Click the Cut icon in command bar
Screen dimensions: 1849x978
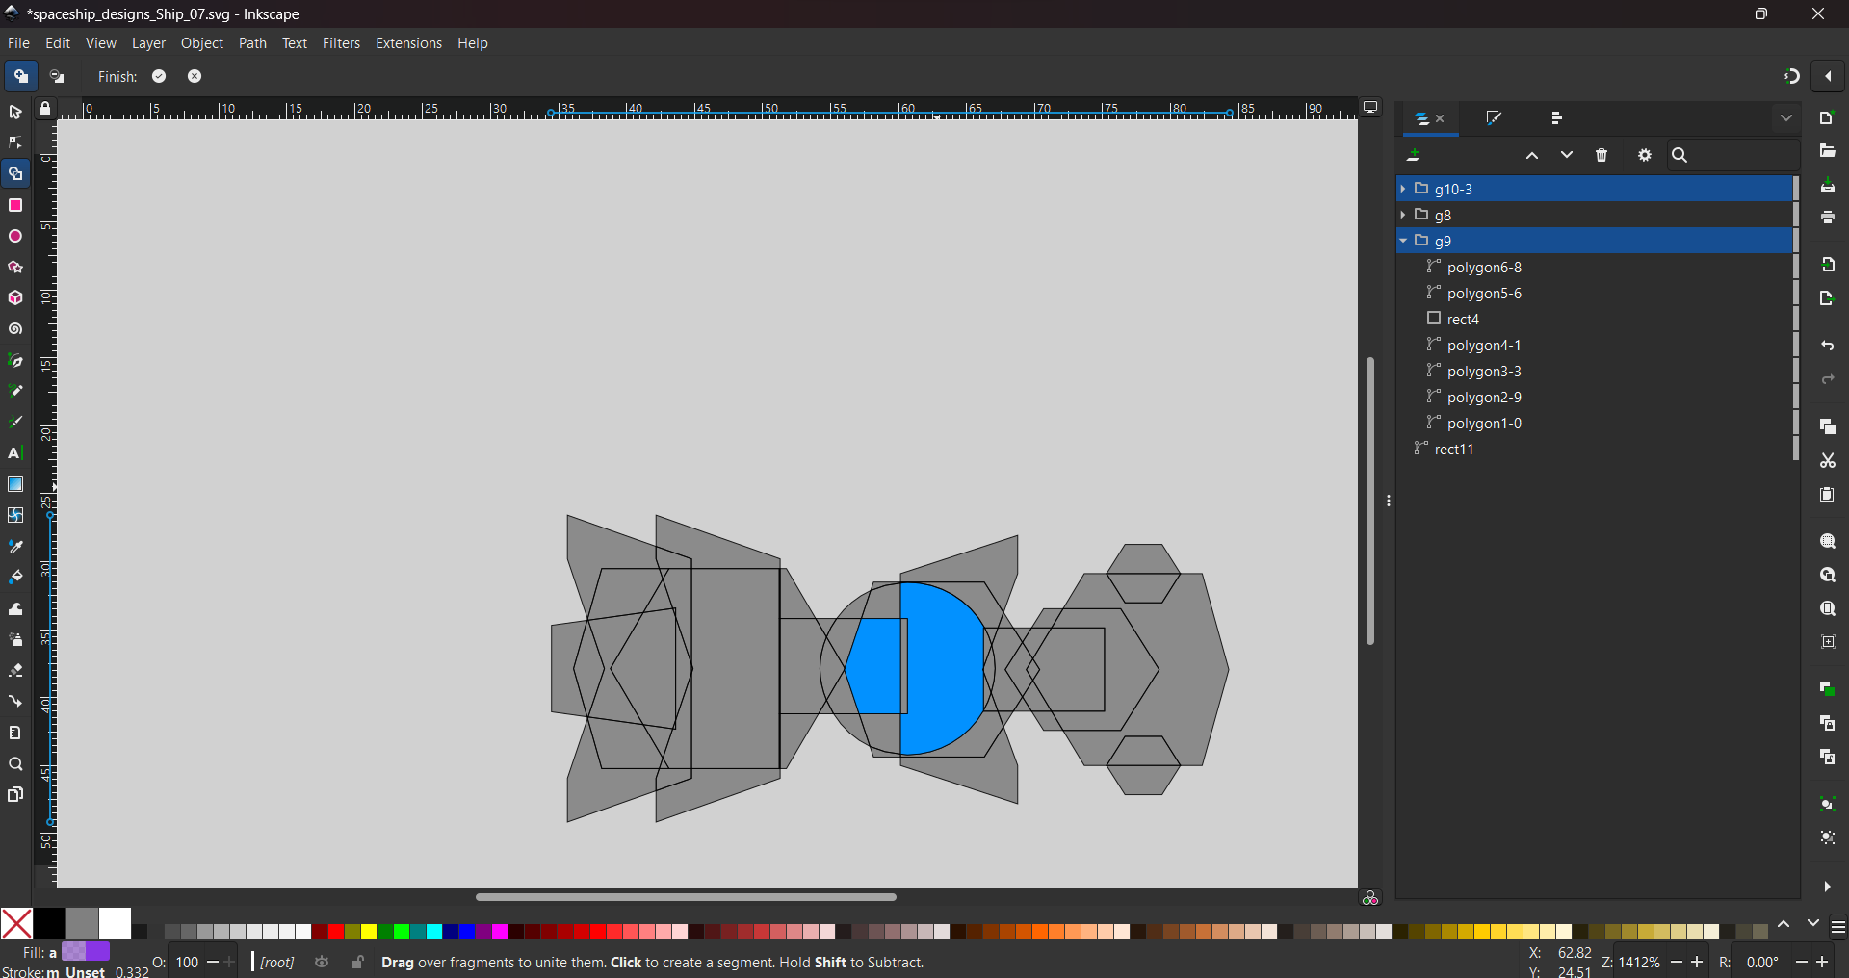pyautogui.click(x=1828, y=461)
